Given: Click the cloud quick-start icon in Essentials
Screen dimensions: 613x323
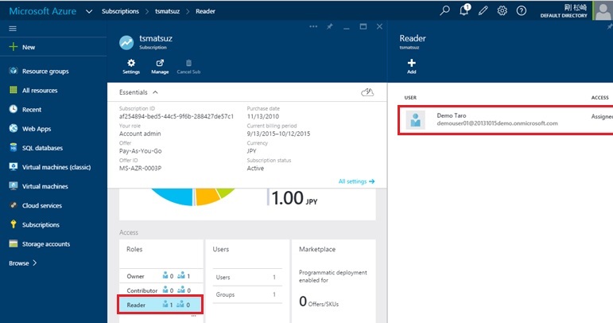Looking at the screenshot, I should [x=367, y=92].
